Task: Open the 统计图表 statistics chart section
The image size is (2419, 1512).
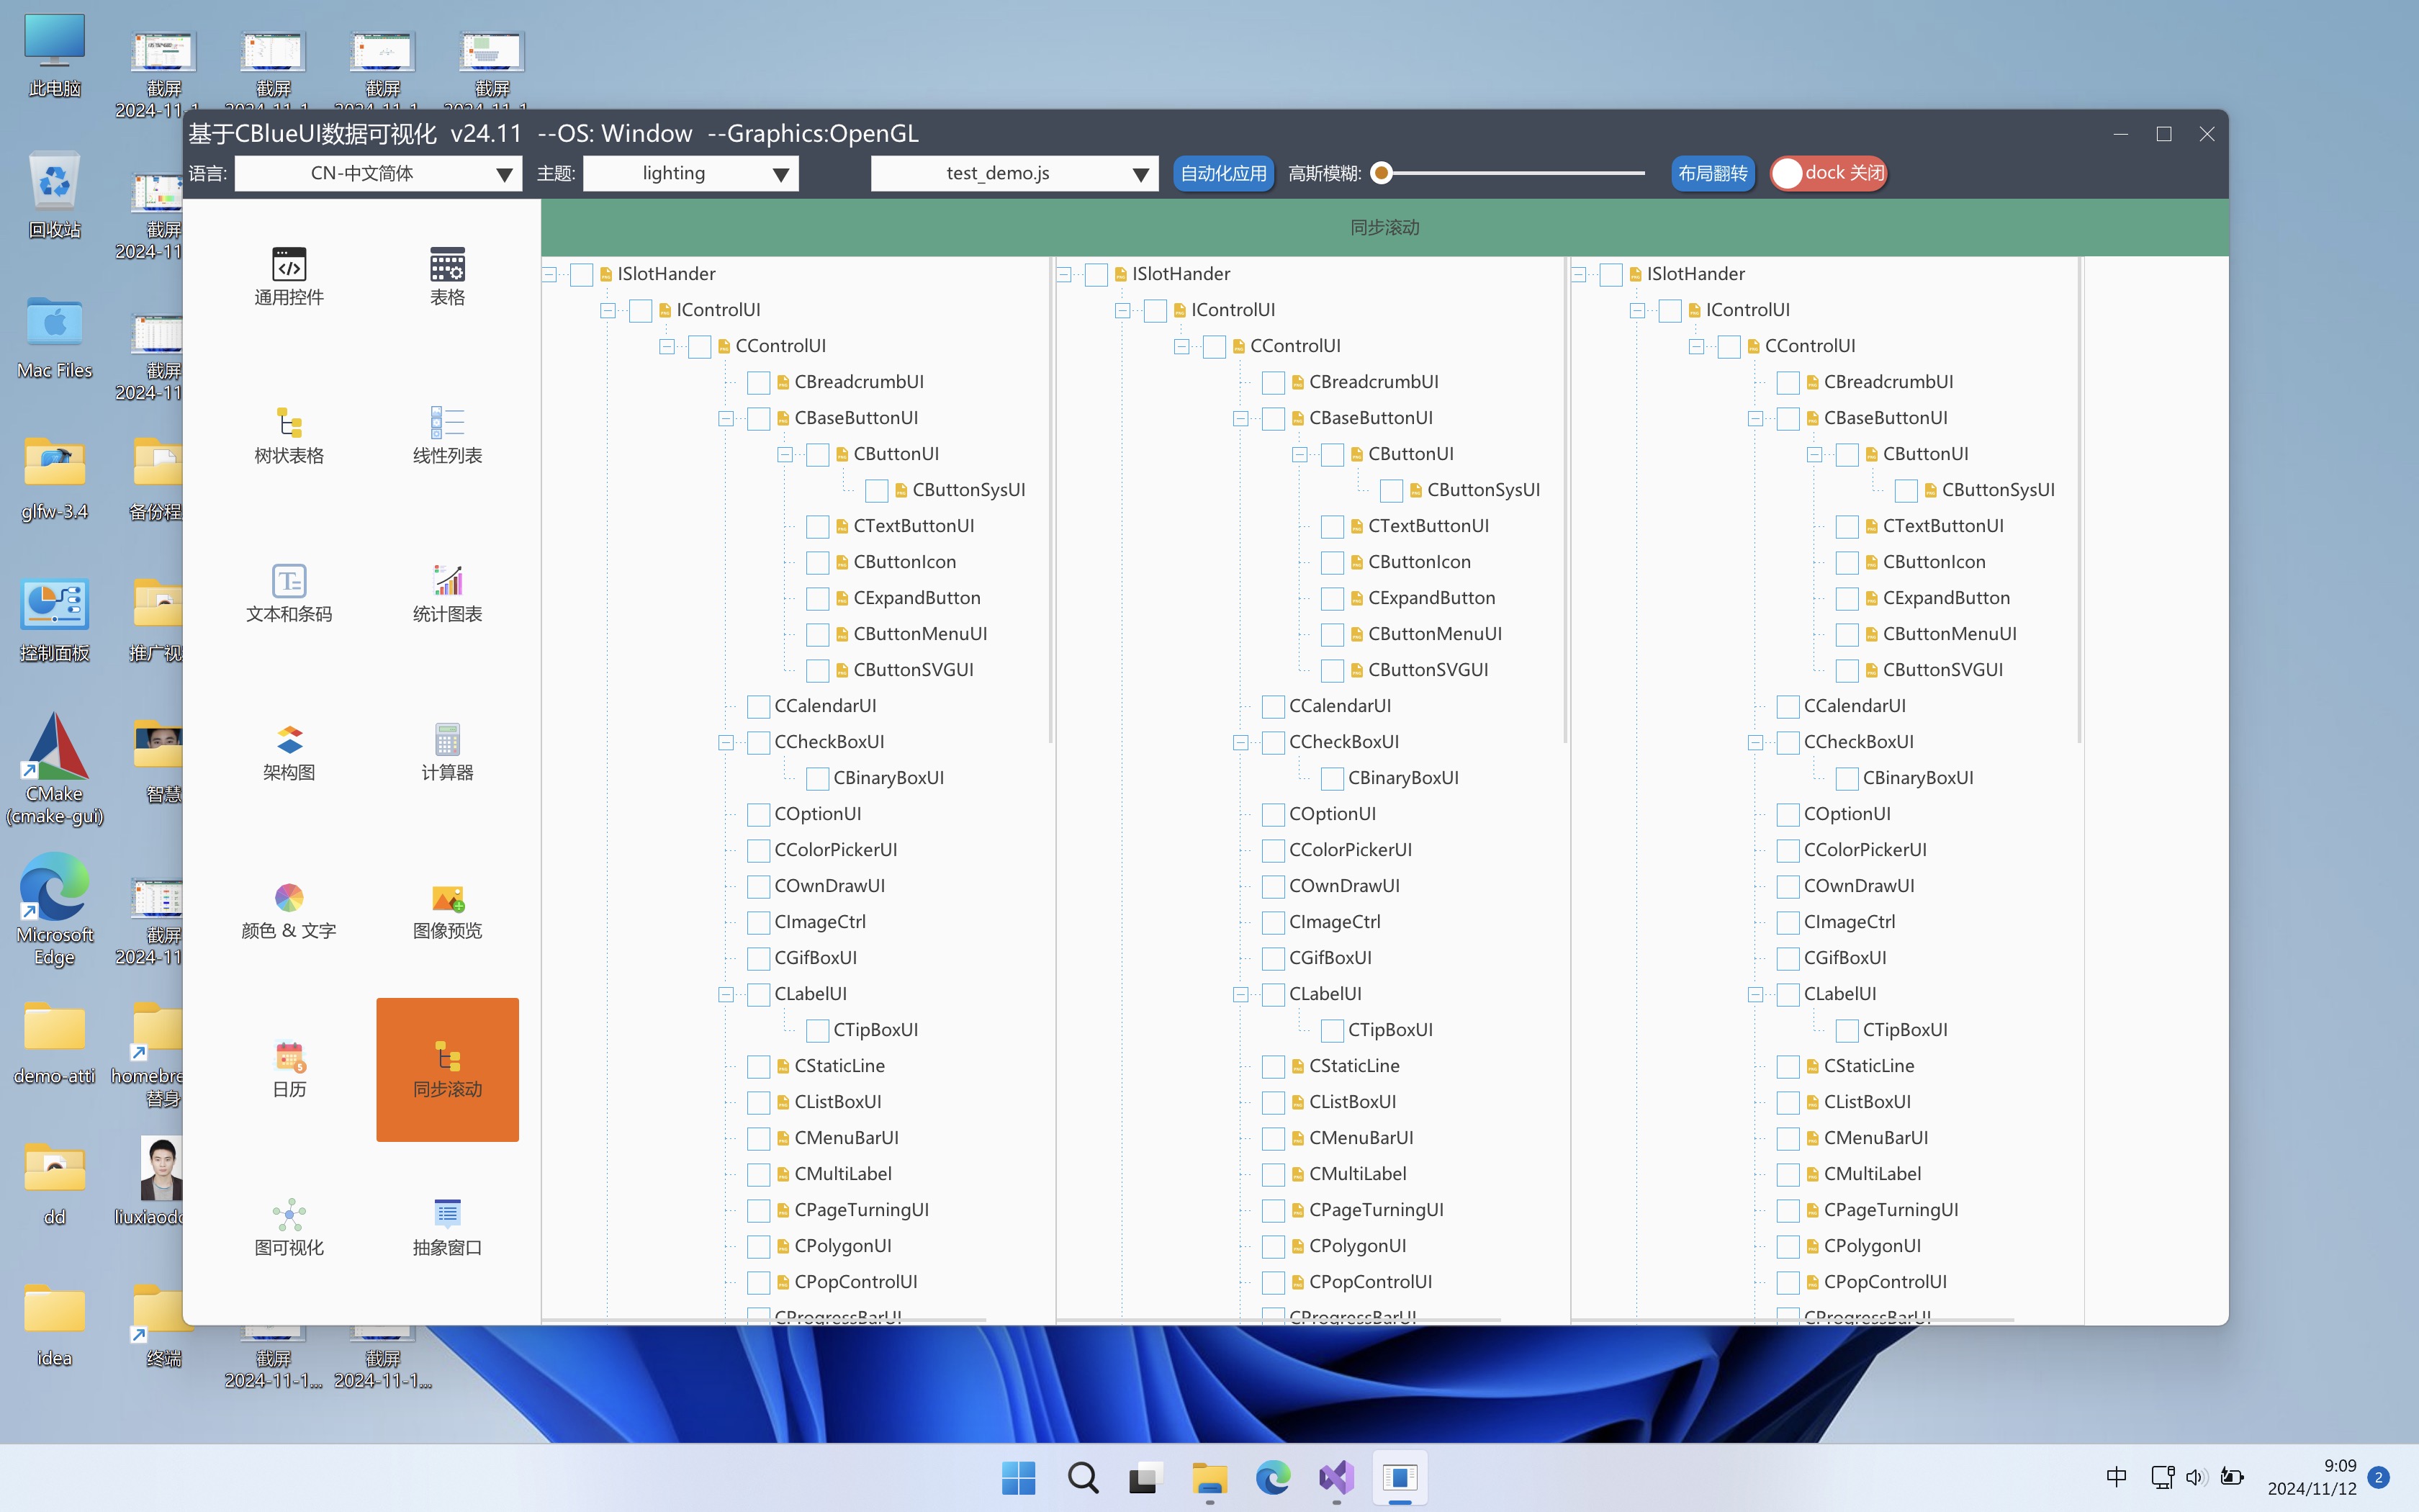Action: tap(447, 592)
